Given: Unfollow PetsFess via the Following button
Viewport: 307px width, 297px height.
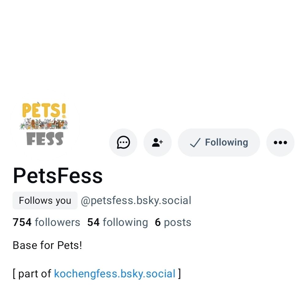Looking at the screenshot, I should point(219,142).
